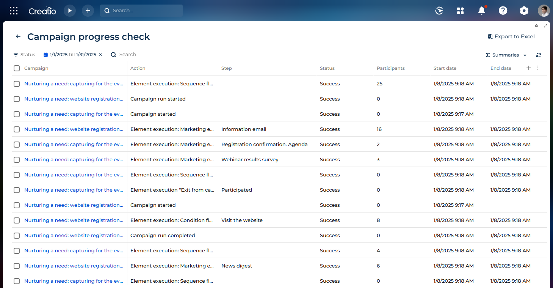Screen dimensions: 553x288
Task: Check the Registration confirmation. Agenda row
Action: pyautogui.click(x=17, y=144)
